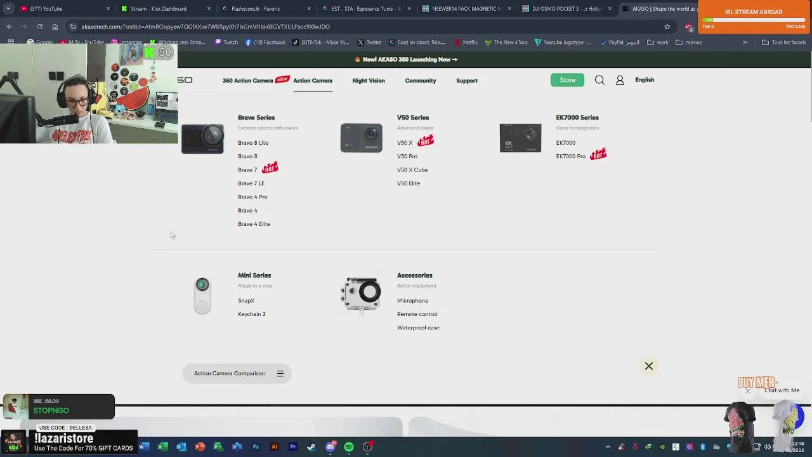Open the Night Vision menu
The width and height of the screenshot is (812, 457).
click(x=369, y=81)
